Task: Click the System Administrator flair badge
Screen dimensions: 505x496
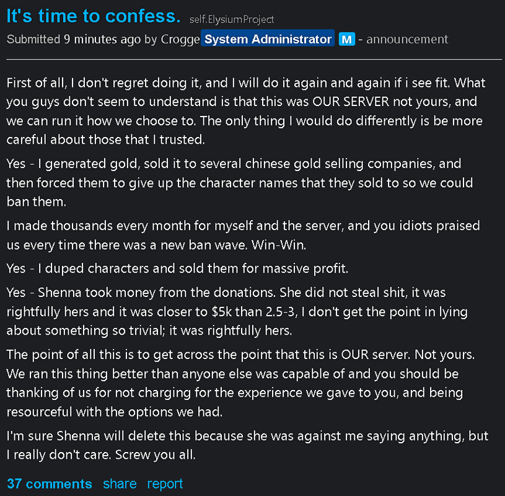Action: click(268, 38)
